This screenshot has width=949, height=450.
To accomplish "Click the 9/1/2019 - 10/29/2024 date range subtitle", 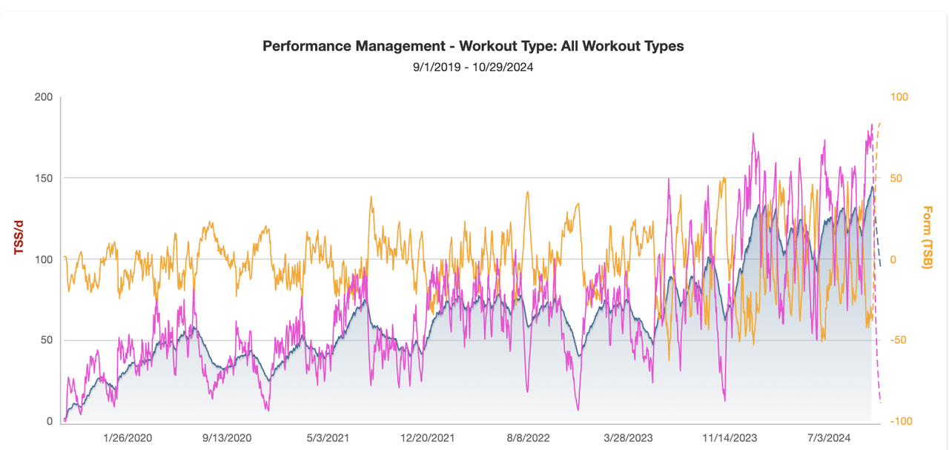I will coord(473,67).
